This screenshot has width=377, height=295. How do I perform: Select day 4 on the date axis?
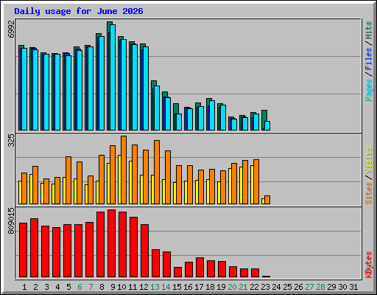(57, 287)
